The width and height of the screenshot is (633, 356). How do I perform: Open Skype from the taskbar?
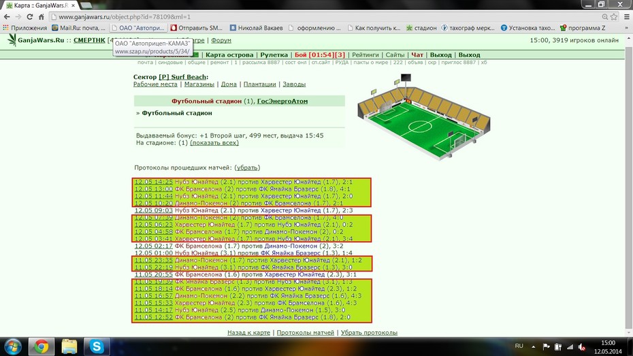coord(97,346)
